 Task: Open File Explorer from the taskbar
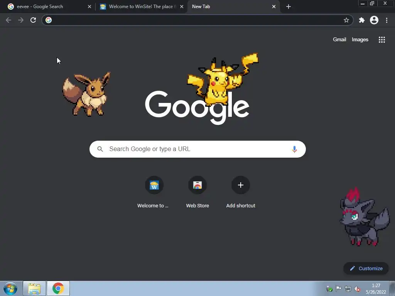click(34, 288)
